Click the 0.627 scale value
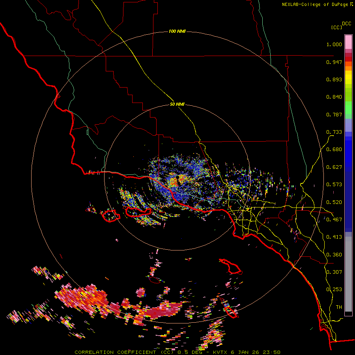 pyautogui.click(x=334, y=167)
